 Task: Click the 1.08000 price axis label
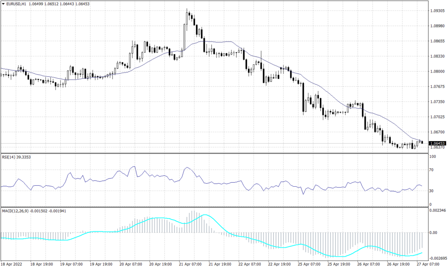(x=437, y=71)
